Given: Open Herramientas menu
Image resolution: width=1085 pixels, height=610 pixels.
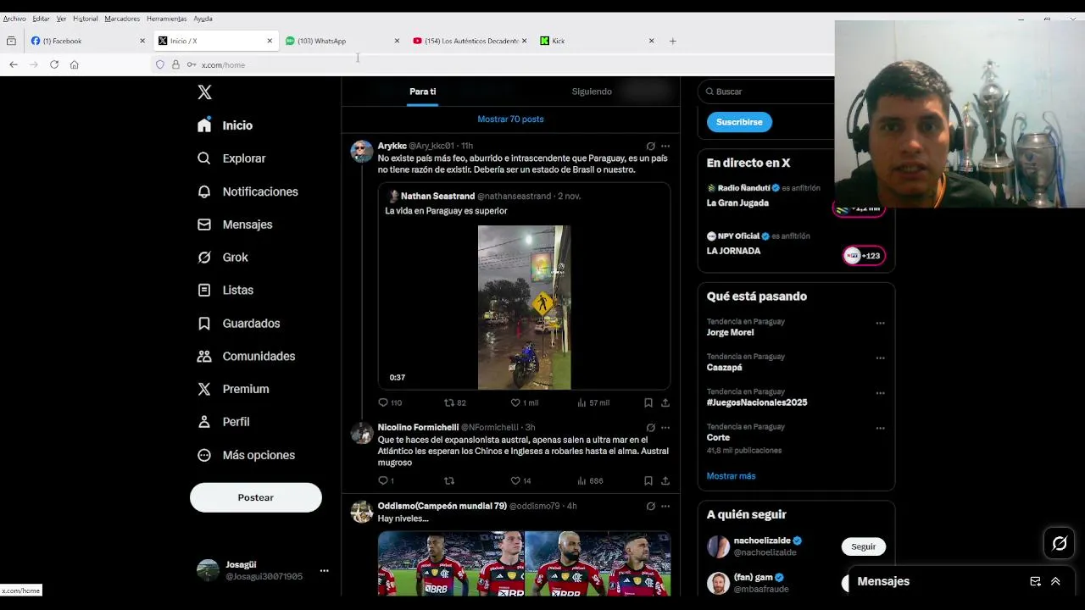Looking at the screenshot, I should pyautogui.click(x=166, y=19).
